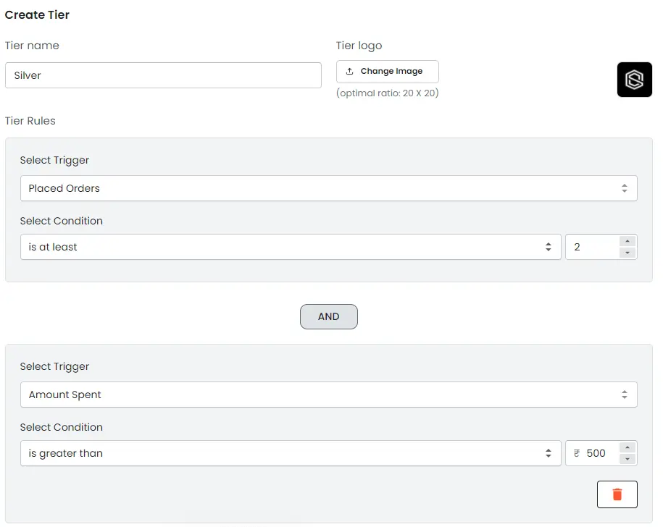Screen dimensions: 663x527
Task: Open the Amount Spent trigger dropdown
Action: (328, 395)
